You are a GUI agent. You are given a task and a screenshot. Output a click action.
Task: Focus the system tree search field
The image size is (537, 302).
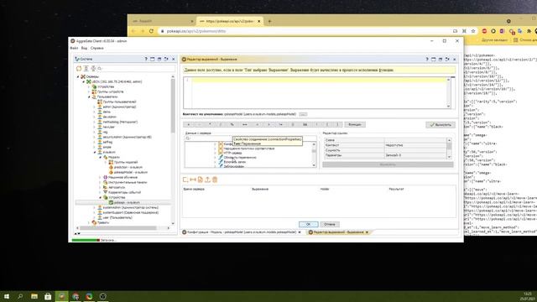click(x=136, y=69)
